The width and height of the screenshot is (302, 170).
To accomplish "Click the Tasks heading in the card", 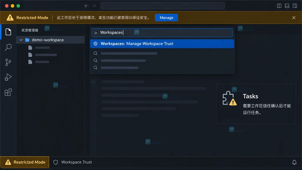I will coord(250,96).
